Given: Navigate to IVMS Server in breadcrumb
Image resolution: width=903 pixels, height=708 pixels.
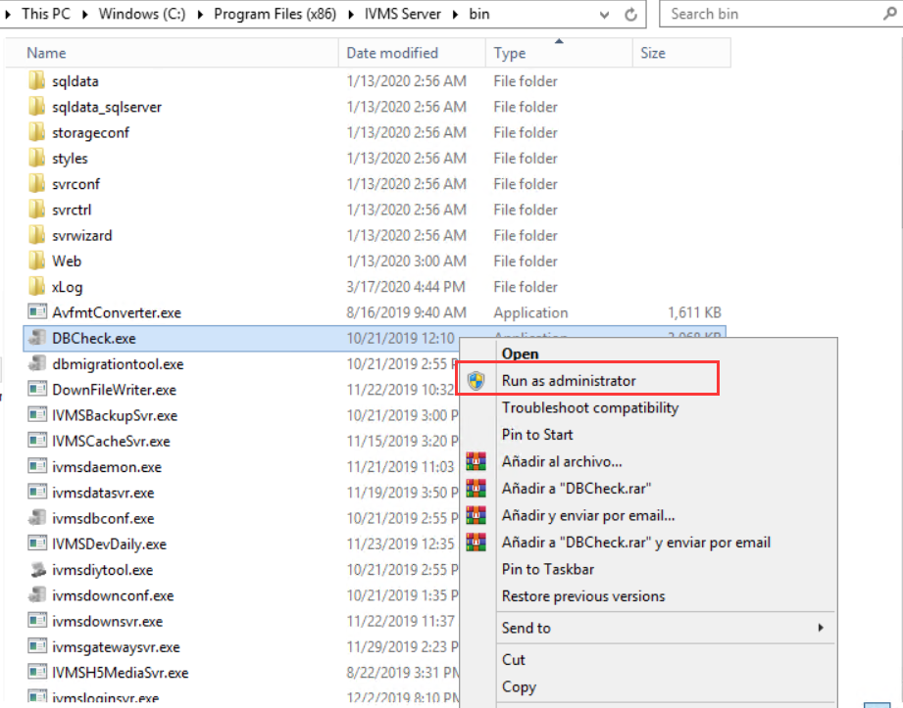Looking at the screenshot, I should point(403,14).
